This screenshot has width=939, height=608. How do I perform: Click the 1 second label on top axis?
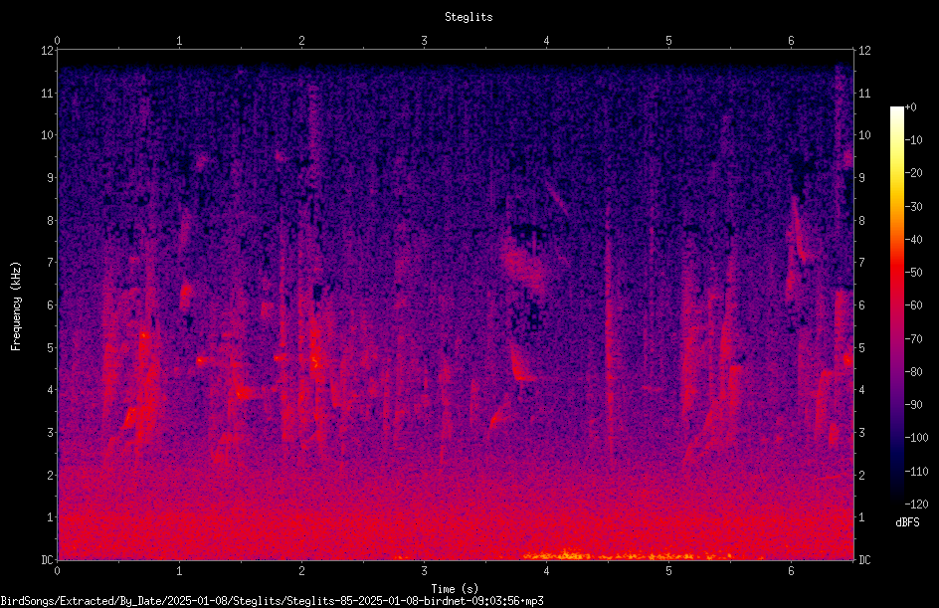[179, 41]
